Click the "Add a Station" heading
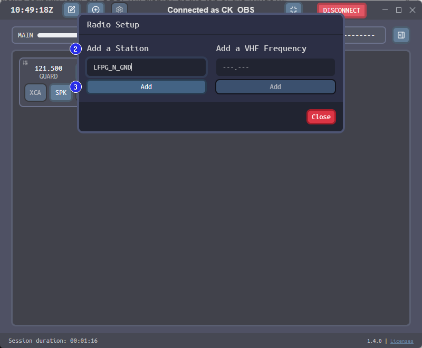The width and height of the screenshot is (422, 348). coord(118,49)
